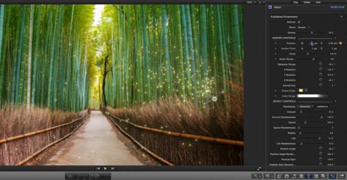Image resolution: width=347 pixels, height=180 pixels.
Task: Switch to the Video inspector tab
Action: pos(307,2)
